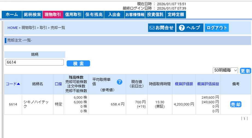Open the 投資信託 tab
252x138 pixels.
tap(155, 14)
